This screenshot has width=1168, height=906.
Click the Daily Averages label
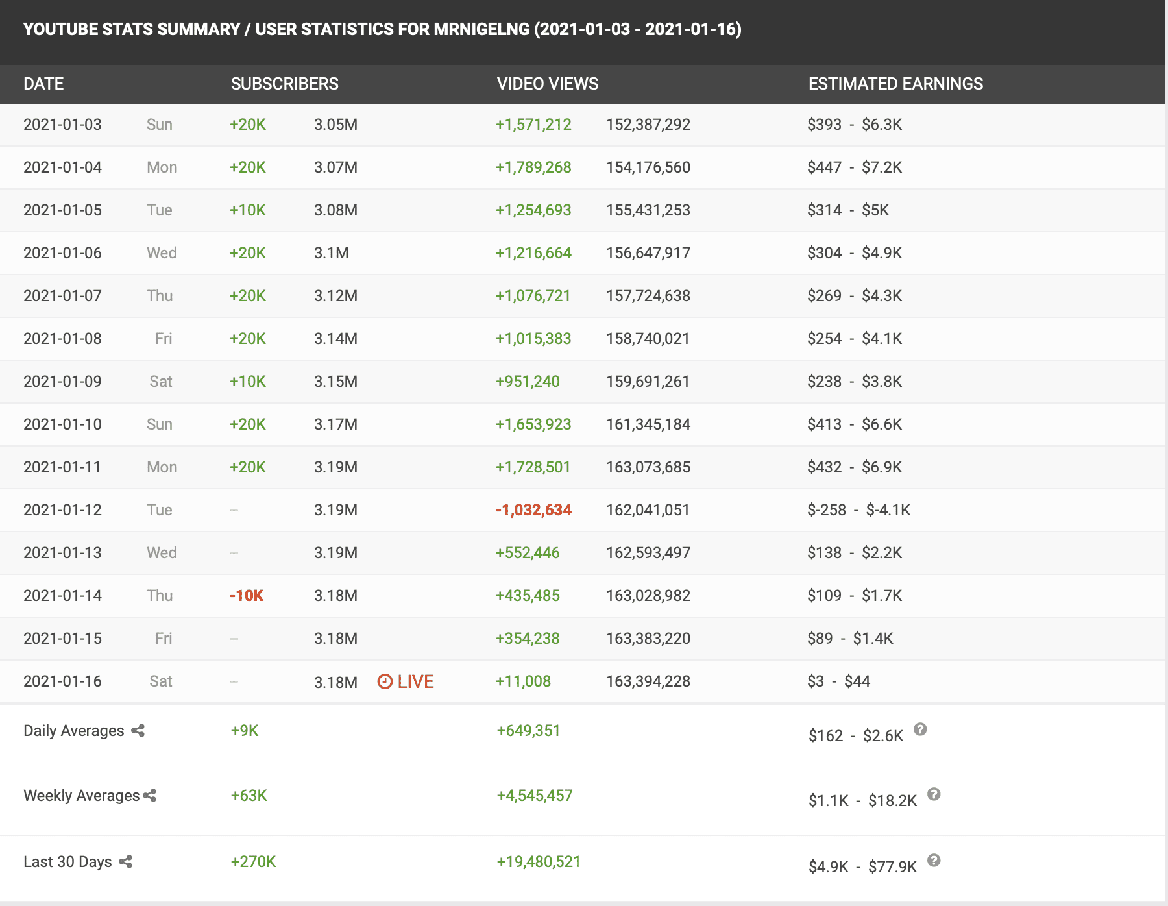point(73,731)
